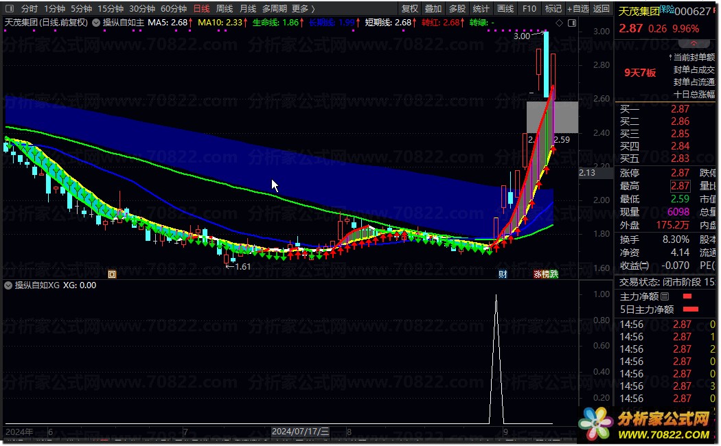The height and width of the screenshot is (446, 721).
Task: Click the 9天7板 label
Action: click(640, 73)
